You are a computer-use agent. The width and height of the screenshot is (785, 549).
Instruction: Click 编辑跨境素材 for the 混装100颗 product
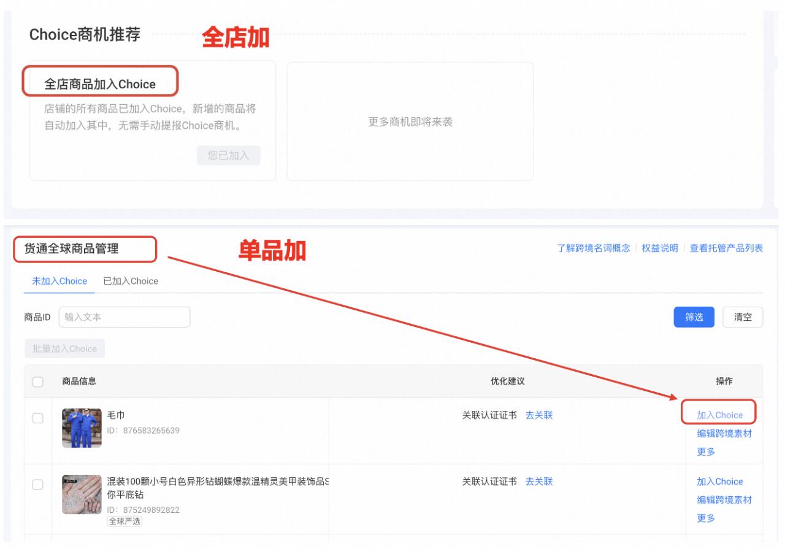(x=724, y=500)
